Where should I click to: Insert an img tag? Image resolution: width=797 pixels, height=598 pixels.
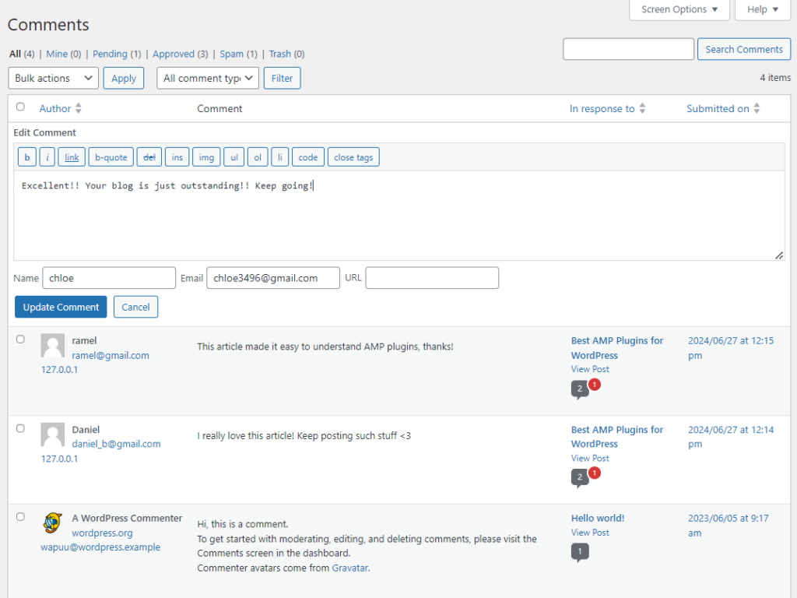pyautogui.click(x=206, y=157)
